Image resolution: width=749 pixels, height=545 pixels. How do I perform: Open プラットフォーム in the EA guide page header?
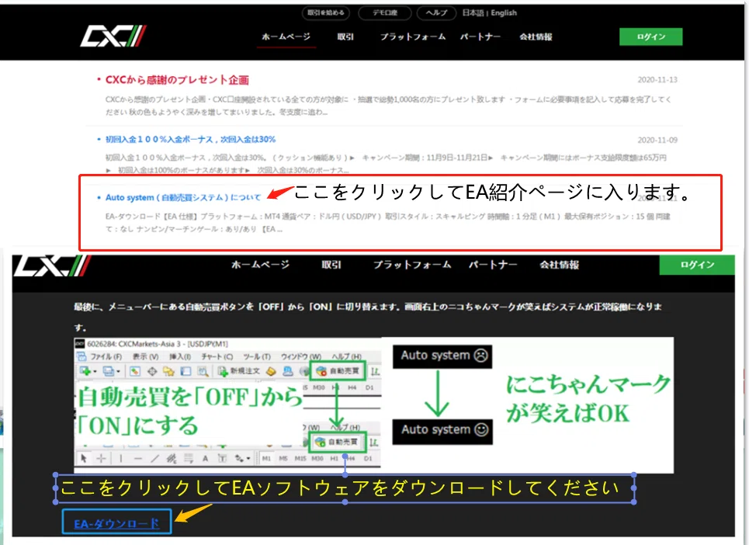[412, 265]
